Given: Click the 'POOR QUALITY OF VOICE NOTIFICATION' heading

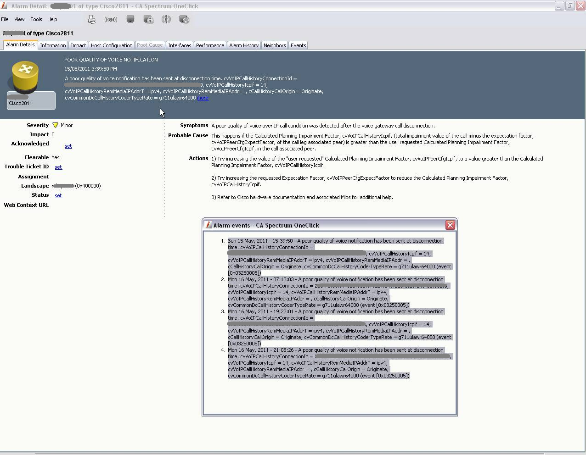Looking at the screenshot, I should tap(111, 60).
